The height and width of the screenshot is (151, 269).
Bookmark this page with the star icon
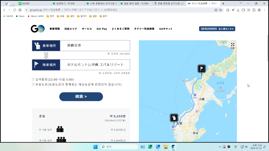tap(221, 10)
